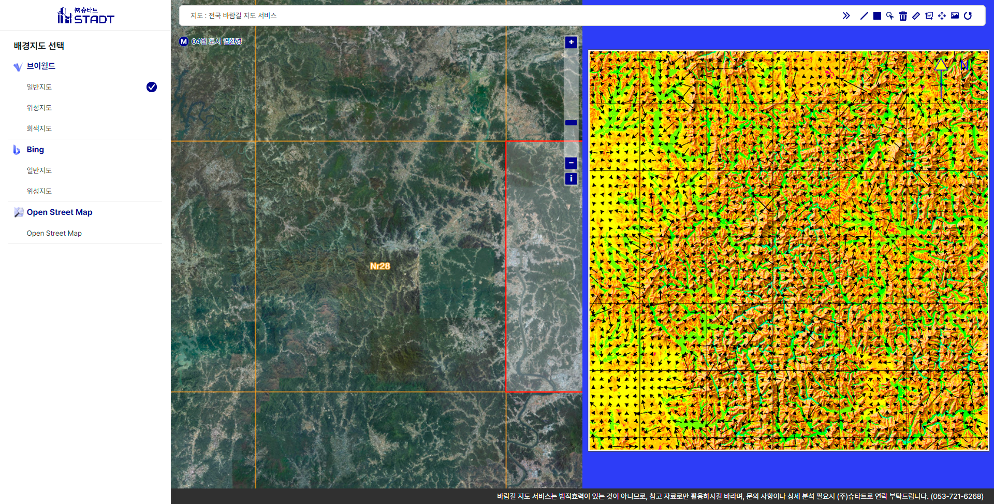Screen dimensions: 994x504
Task: Activate the four-arrow move tool
Action: coord(942,16)
